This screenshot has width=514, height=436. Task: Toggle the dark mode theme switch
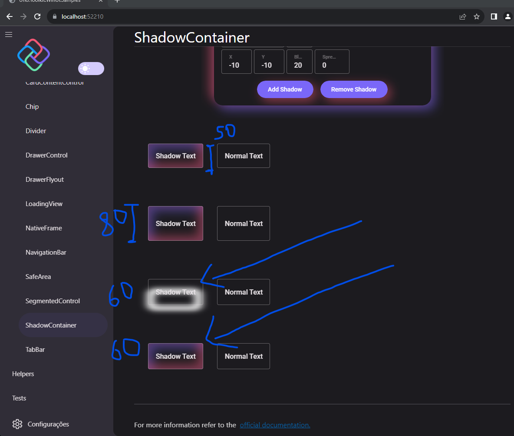click(91, 68)
